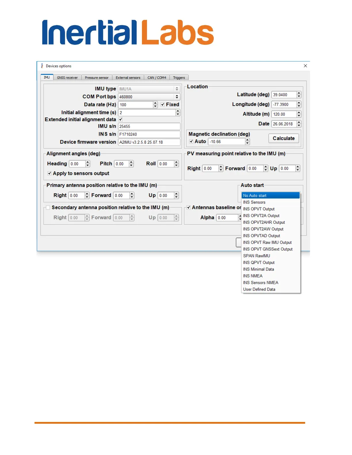Choose User Defined Data option
The image size is (352, 455).
point(271,289)
